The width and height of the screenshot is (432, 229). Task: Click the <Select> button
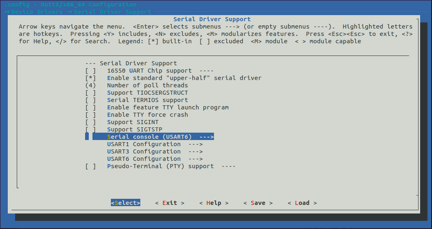[x=126, y=203]
